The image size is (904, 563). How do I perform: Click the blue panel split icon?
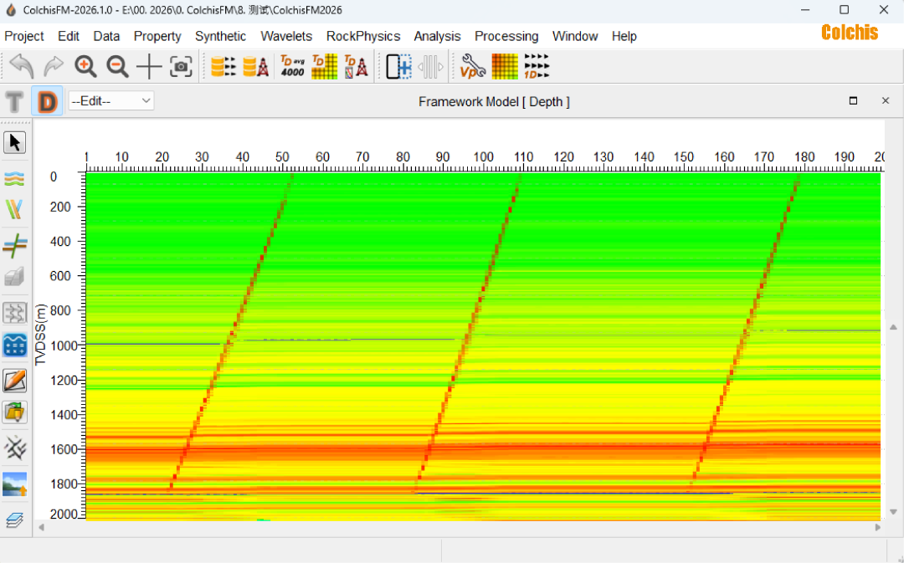pyautogui.click(x=398, y=67)
